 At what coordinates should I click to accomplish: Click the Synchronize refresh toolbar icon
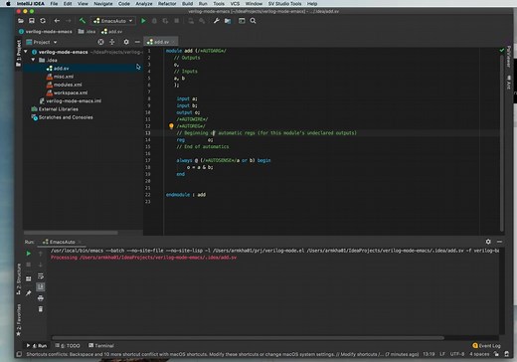[43, 21]
